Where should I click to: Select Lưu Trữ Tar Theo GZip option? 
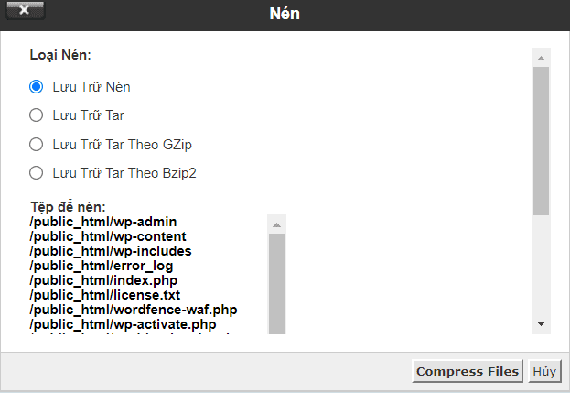(37, 144)
